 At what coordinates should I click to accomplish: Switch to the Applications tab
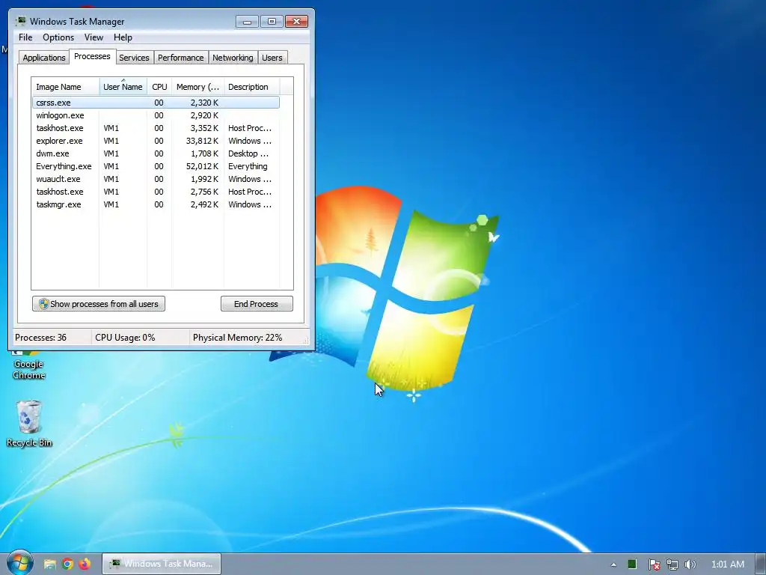pyautogui.click(x=44, y=58)
